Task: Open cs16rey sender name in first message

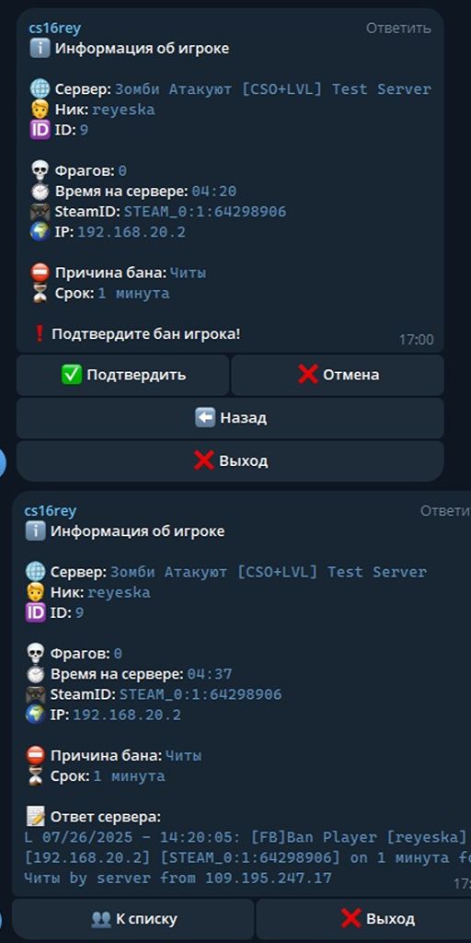Action: click(54, 28)
